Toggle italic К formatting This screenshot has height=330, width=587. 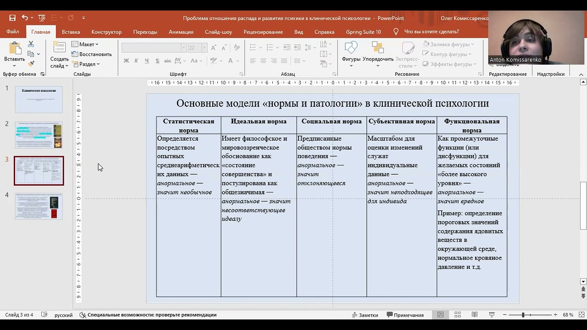[x=137, y=60]
